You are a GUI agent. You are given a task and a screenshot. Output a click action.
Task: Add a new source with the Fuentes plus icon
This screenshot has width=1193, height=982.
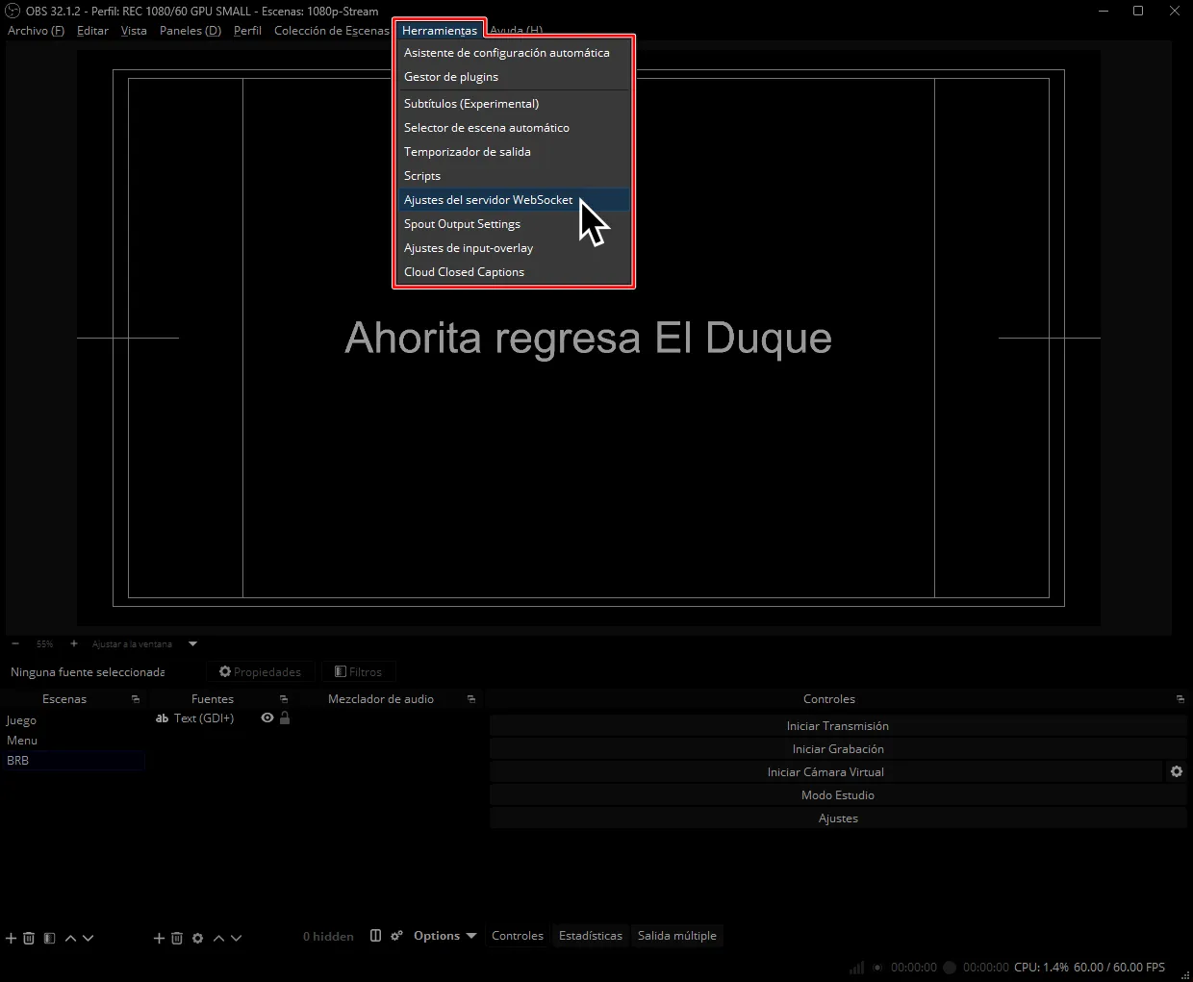point(160,938)
